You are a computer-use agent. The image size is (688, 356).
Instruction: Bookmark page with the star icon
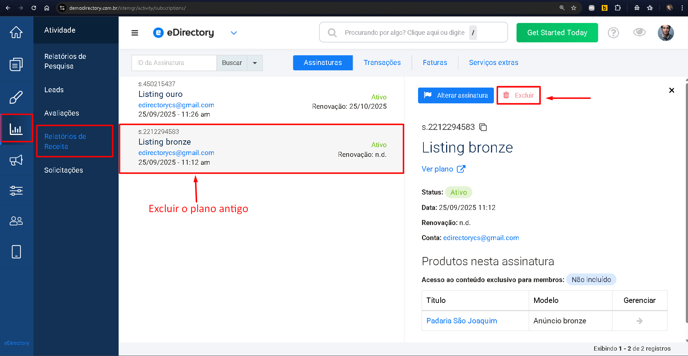(574, 8)
